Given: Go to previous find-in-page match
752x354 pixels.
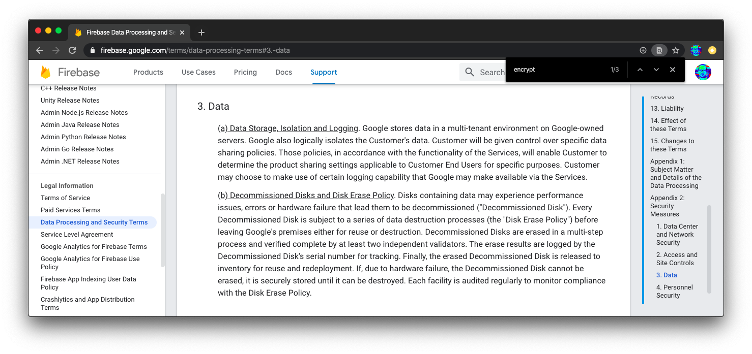Looking at the screenshot, I should (x=640, y=70).
